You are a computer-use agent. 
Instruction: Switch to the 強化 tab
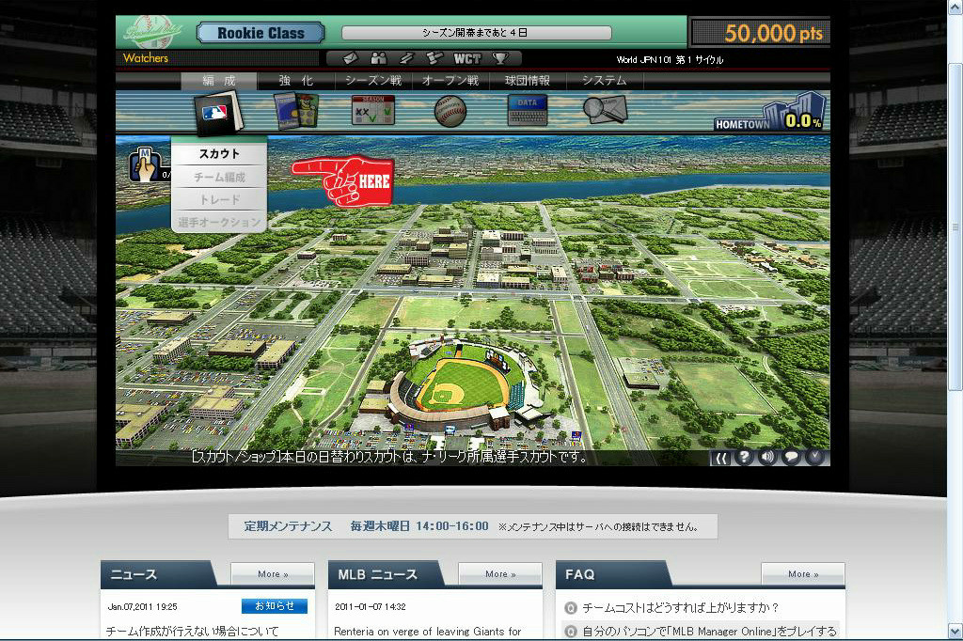point(296,81)
